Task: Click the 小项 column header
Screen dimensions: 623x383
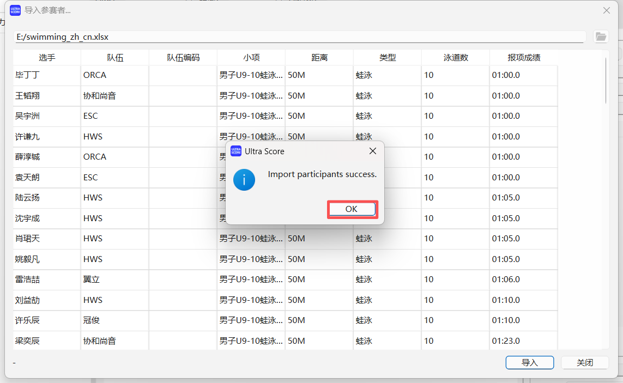Action: tap(250, 57)
